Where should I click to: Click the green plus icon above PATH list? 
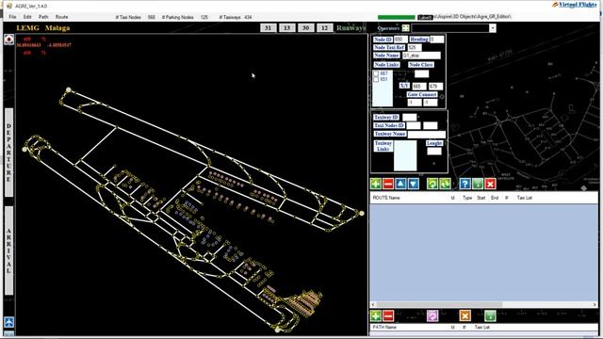point(376,316)
